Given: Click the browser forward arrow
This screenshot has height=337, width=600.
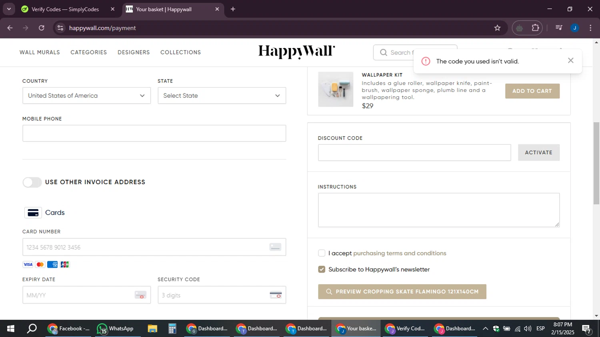Looking at the screenshot, I should 26,28.
